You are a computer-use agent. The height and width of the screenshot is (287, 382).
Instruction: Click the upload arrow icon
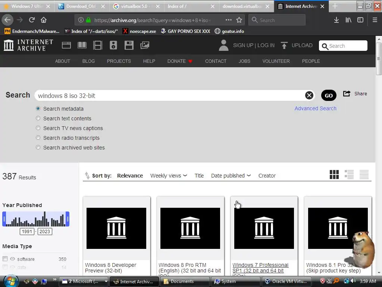(284, 45)
